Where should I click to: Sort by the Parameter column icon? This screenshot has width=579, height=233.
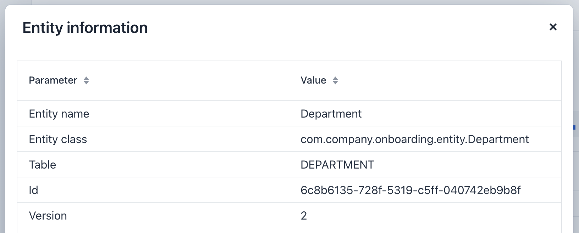[x=86, y=80]
